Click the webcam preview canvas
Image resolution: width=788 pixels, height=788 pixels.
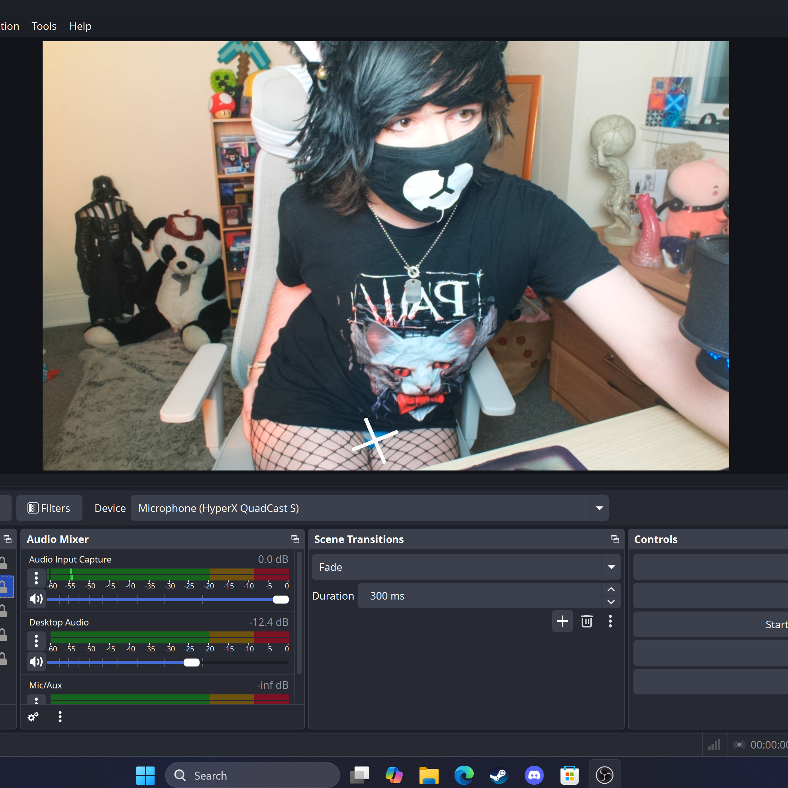(386, 256)
